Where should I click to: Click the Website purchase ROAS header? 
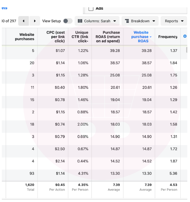(141, 37)
